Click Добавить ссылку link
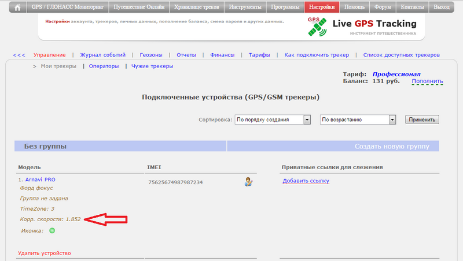The height and width of the screenshot is (261, 463). [x=306, y=181]
